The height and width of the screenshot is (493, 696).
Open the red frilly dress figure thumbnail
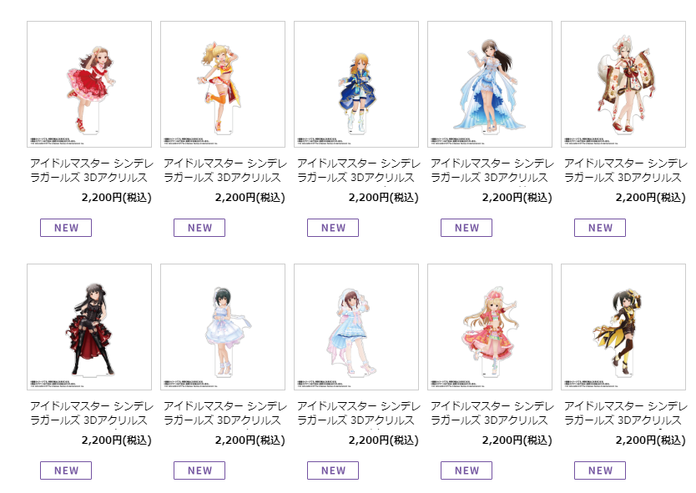pos(89,84)
